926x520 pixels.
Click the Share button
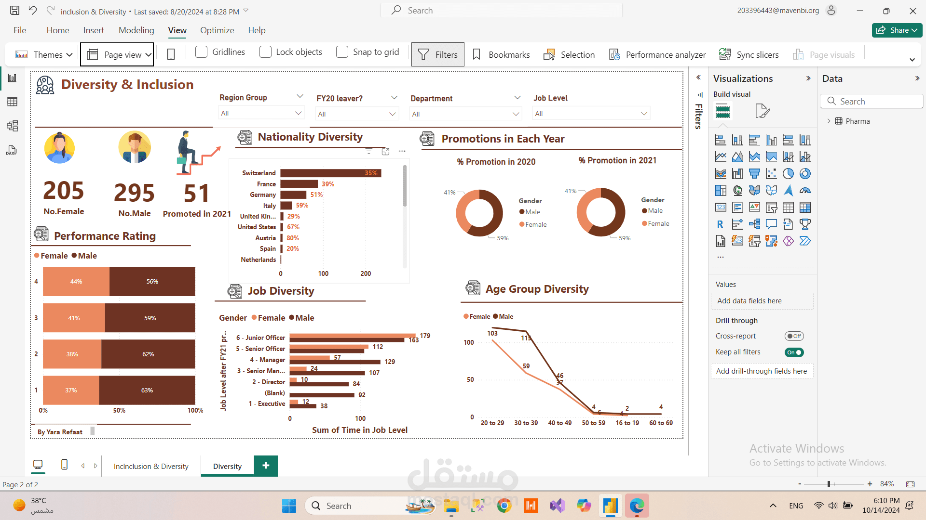point(896,30)
